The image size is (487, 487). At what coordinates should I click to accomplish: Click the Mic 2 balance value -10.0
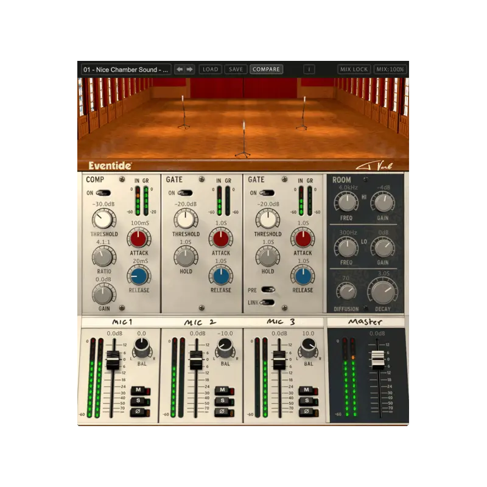[225, 333]
